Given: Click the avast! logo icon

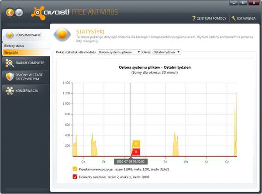Looking at the screenshot, I should click(x=38, y=13).
